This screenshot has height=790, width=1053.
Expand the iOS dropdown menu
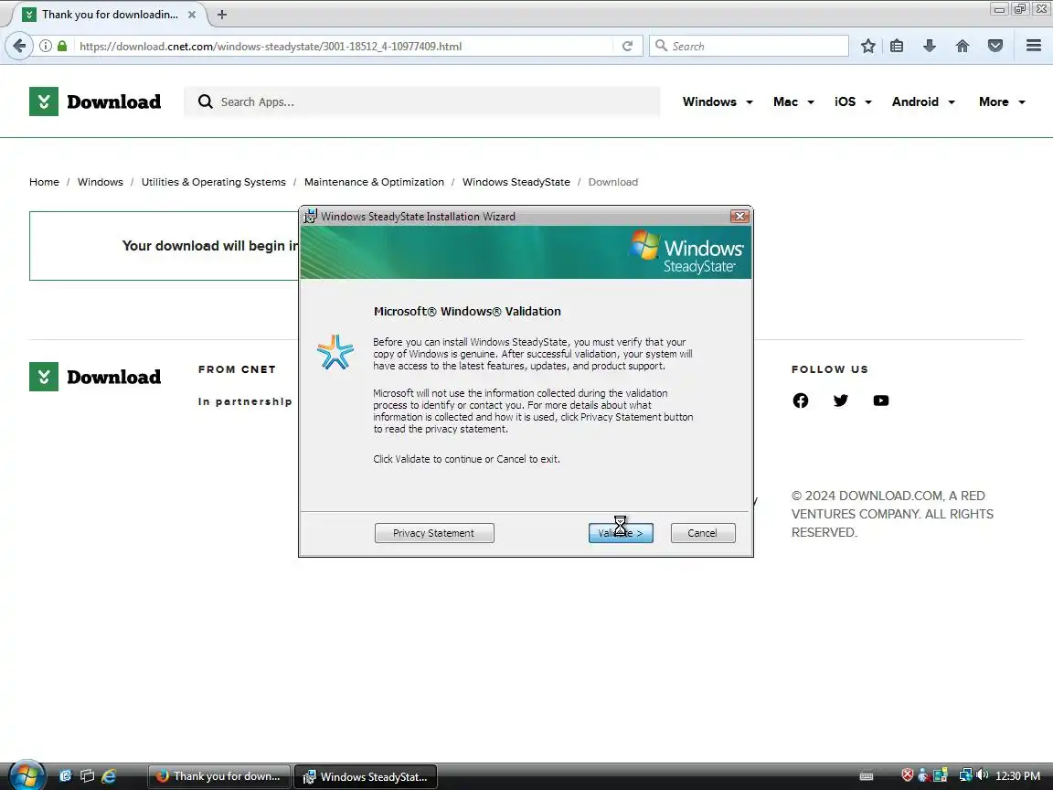[x=853, y=101]
